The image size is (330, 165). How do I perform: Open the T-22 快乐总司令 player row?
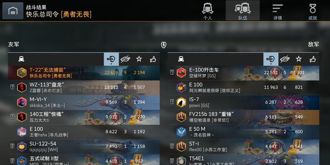pyautogui.click(x=84, y=73)
